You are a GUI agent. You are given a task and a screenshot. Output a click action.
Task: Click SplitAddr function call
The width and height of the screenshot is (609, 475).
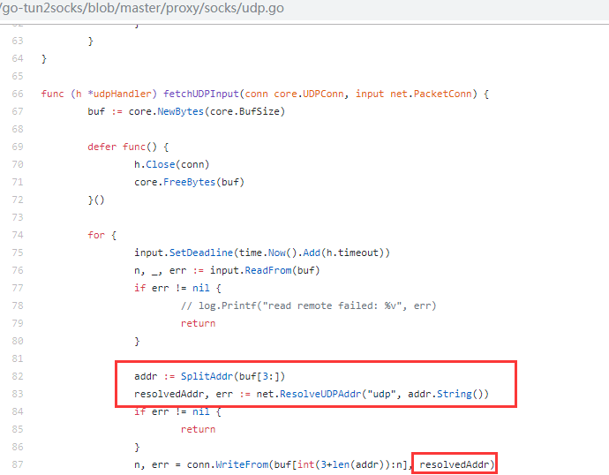pos(207,376)
